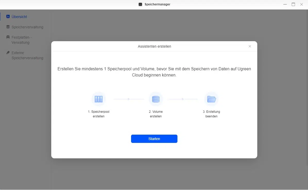308x190 pixels.
Task: Click the '3. Erstellung beenden' label
Action: point(211,114)
